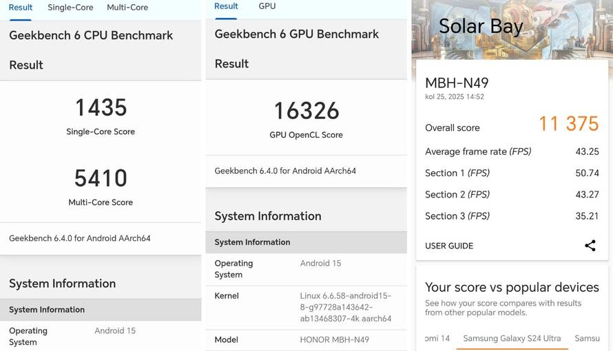The height and width of the screenshot is (351, 613).
Task: Click the Average frame rate row
Action: (x=511, y=151)
